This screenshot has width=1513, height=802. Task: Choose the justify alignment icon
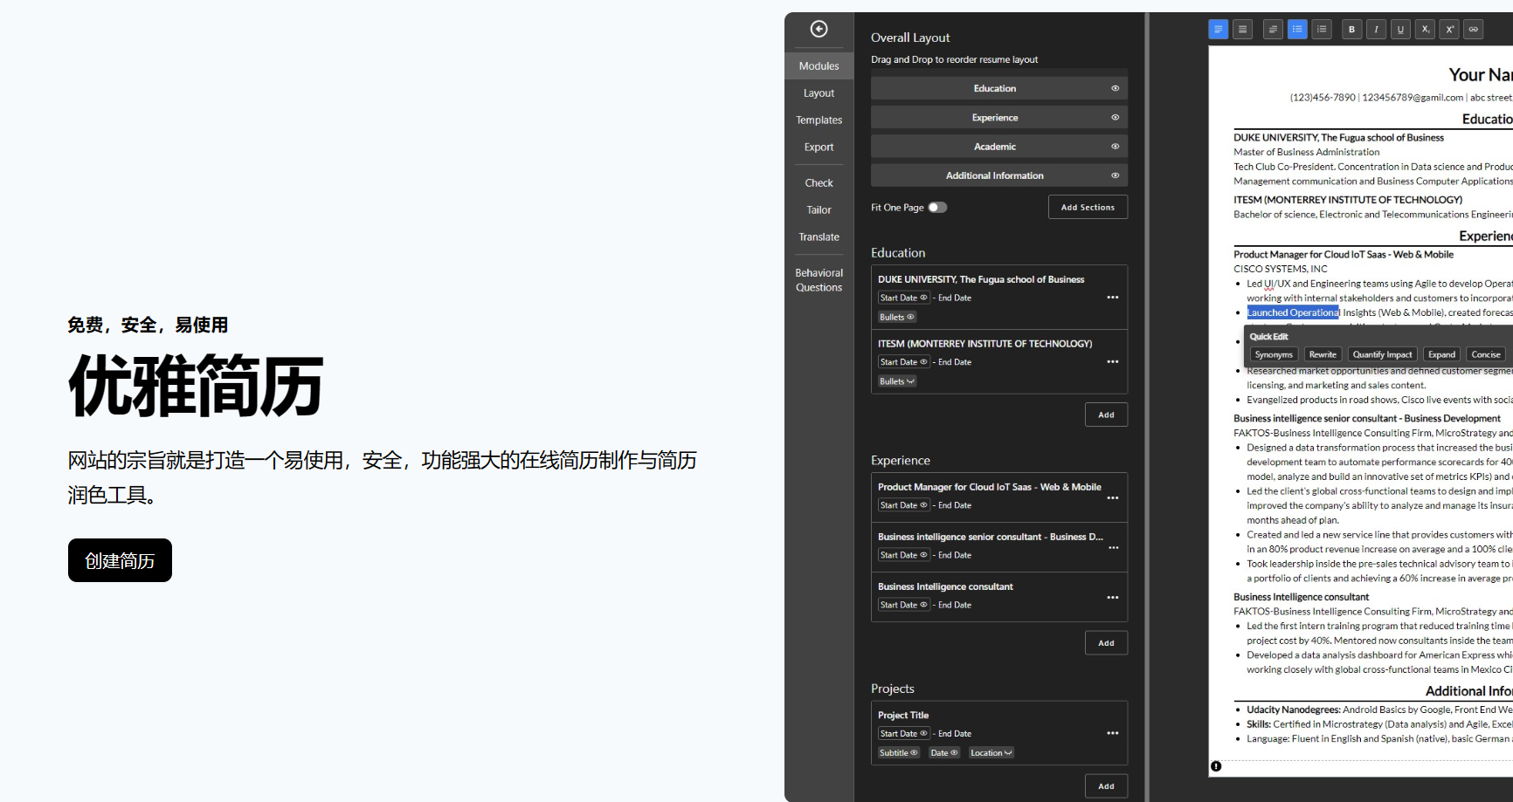pos(1242,30)
